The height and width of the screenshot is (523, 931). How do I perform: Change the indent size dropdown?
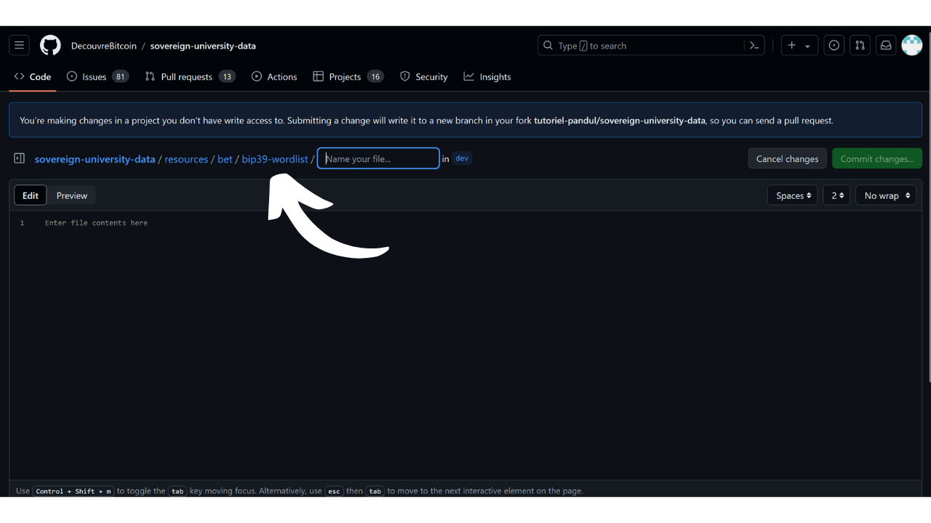click(836, 195)
